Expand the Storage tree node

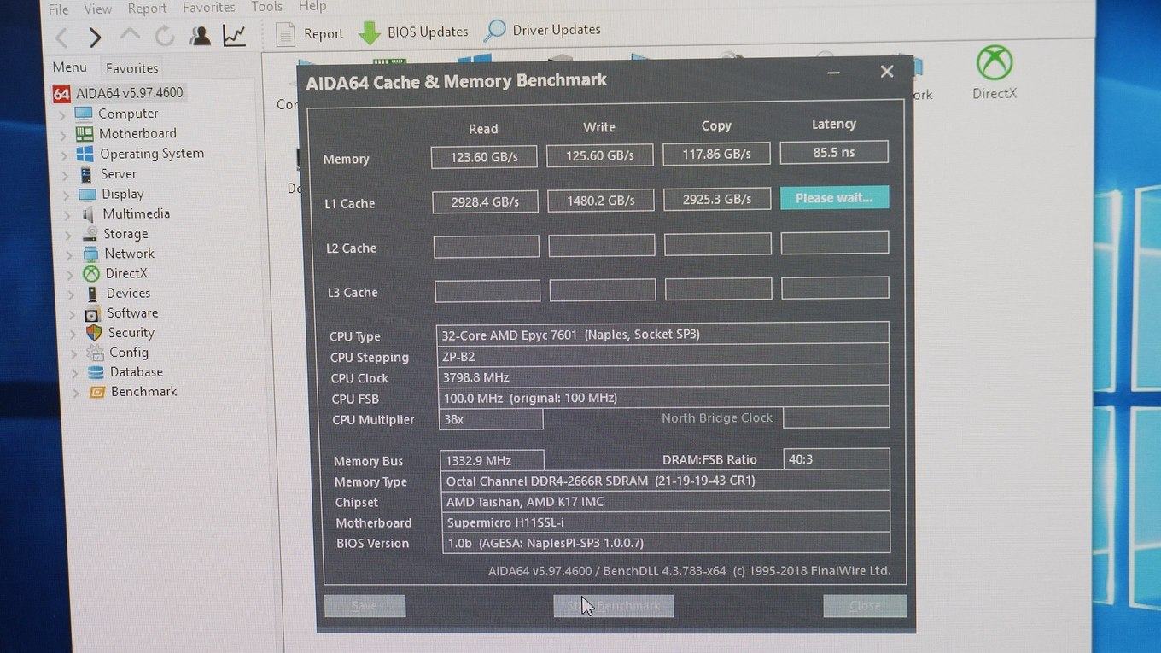[x=68, y=236]
